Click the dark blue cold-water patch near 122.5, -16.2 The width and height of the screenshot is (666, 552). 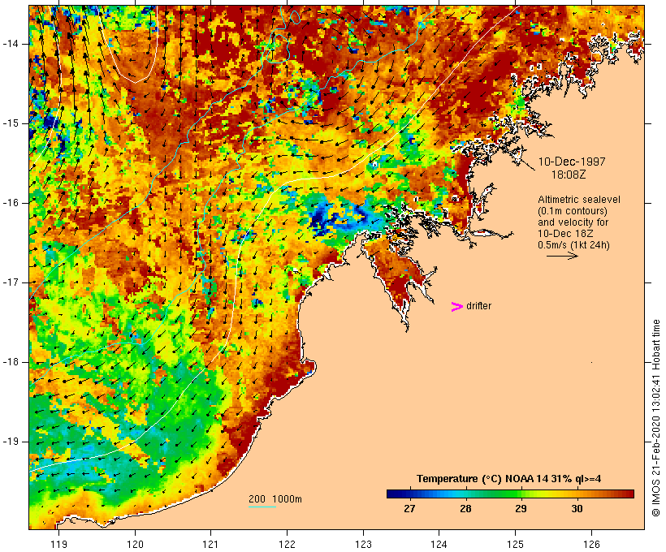tap(318, 219)
